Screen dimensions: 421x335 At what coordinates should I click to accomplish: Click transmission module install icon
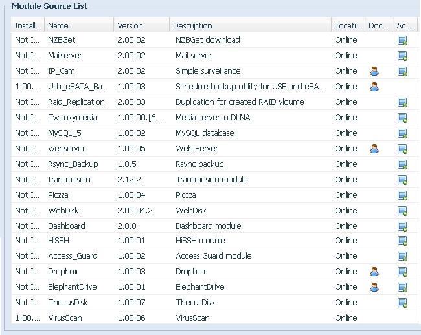click(x=402, y=180)
